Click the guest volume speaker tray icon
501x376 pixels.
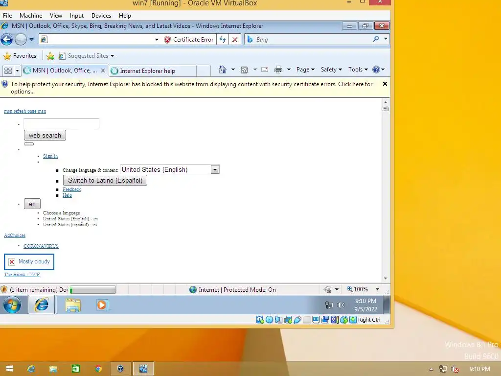click(341, 305)
